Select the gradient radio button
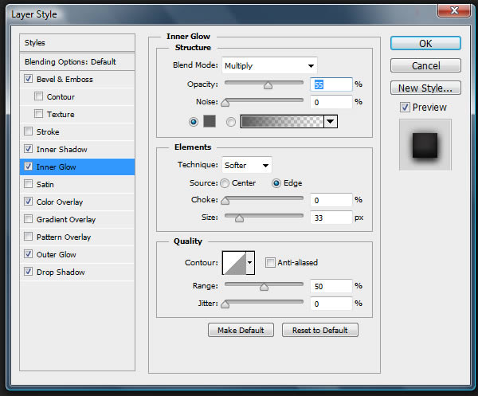478x396 pixels. (231, 122)
